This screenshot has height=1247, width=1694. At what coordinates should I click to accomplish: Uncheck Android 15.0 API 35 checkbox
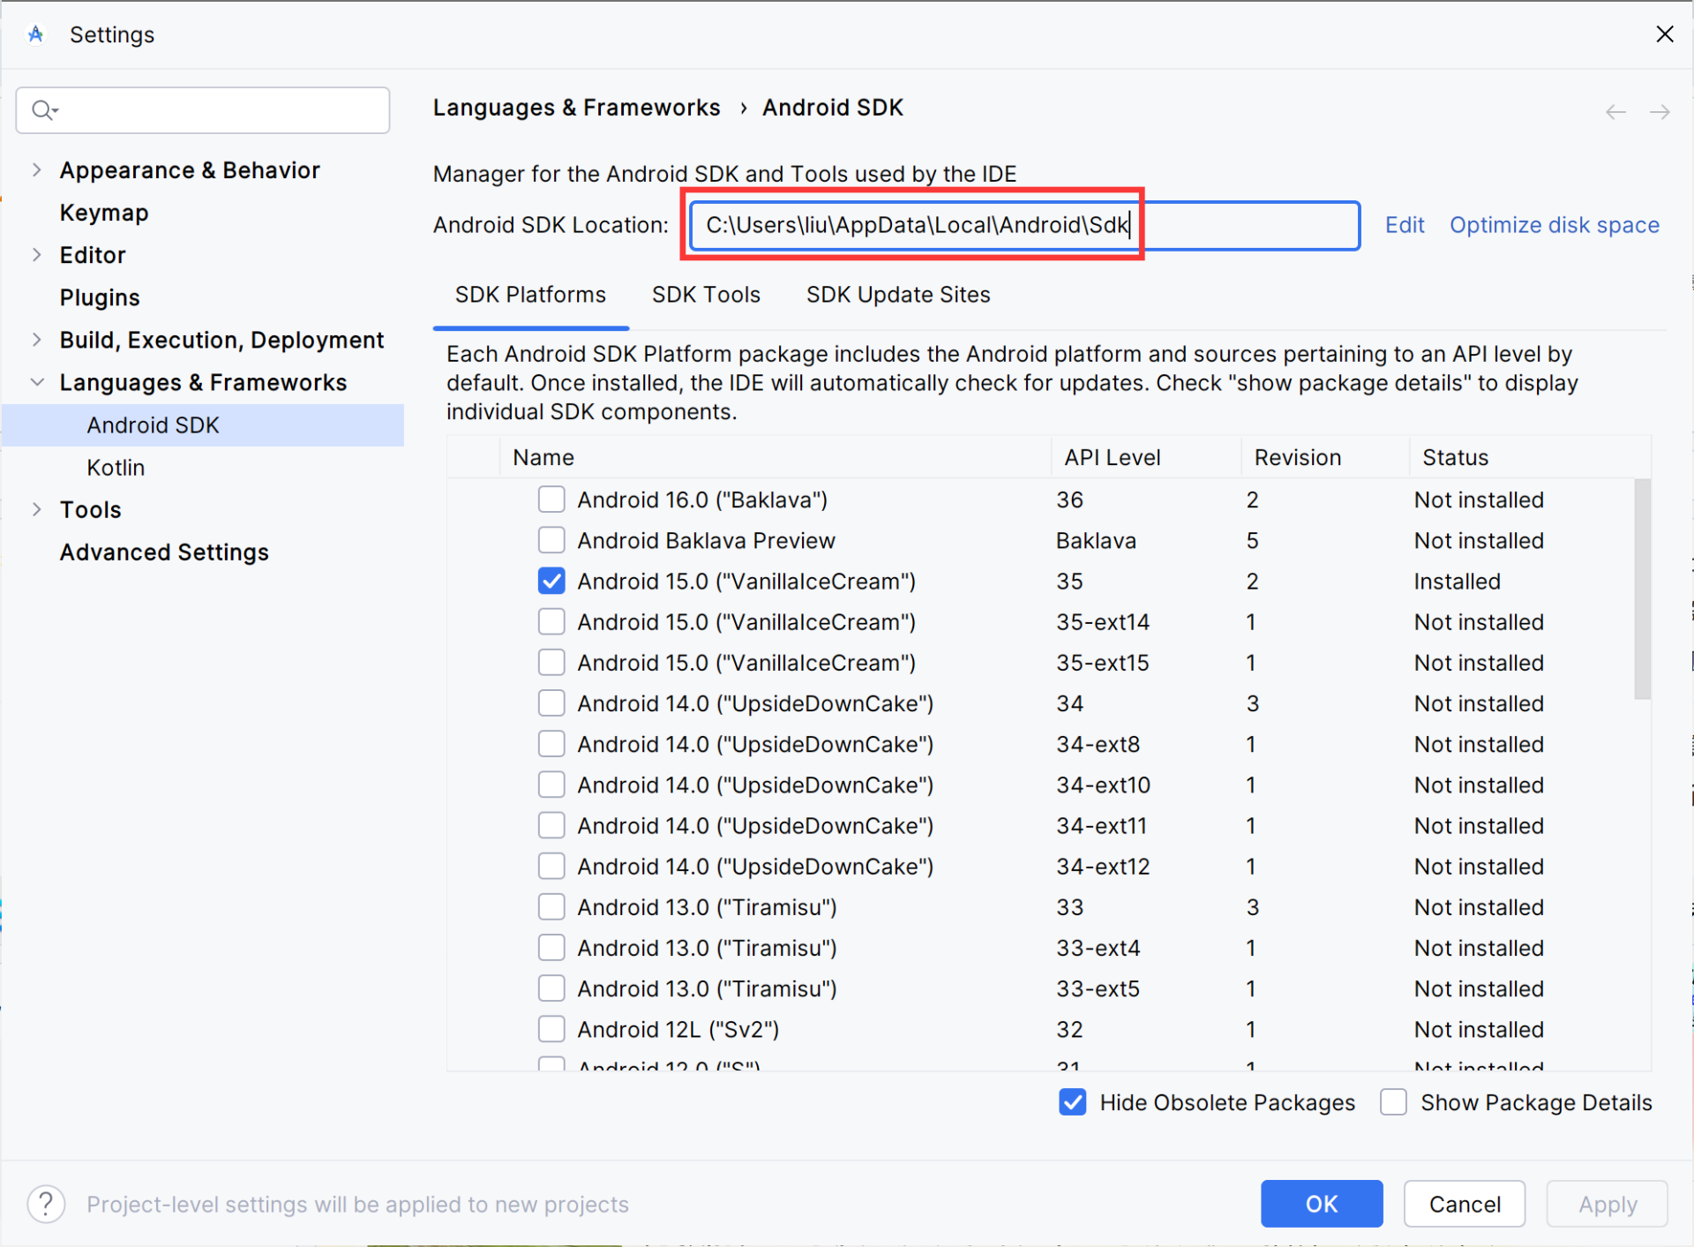[x=551, y=581]
